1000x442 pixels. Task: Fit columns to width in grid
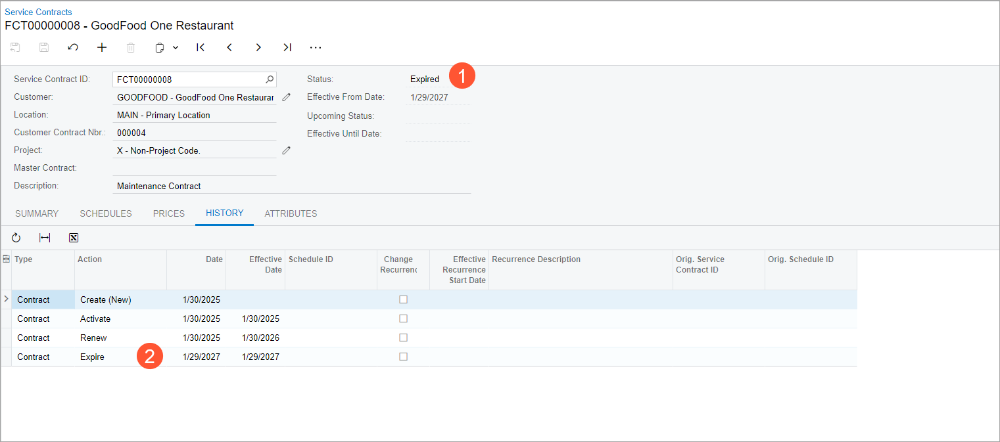pyautogui.click(x=45, y=238)
